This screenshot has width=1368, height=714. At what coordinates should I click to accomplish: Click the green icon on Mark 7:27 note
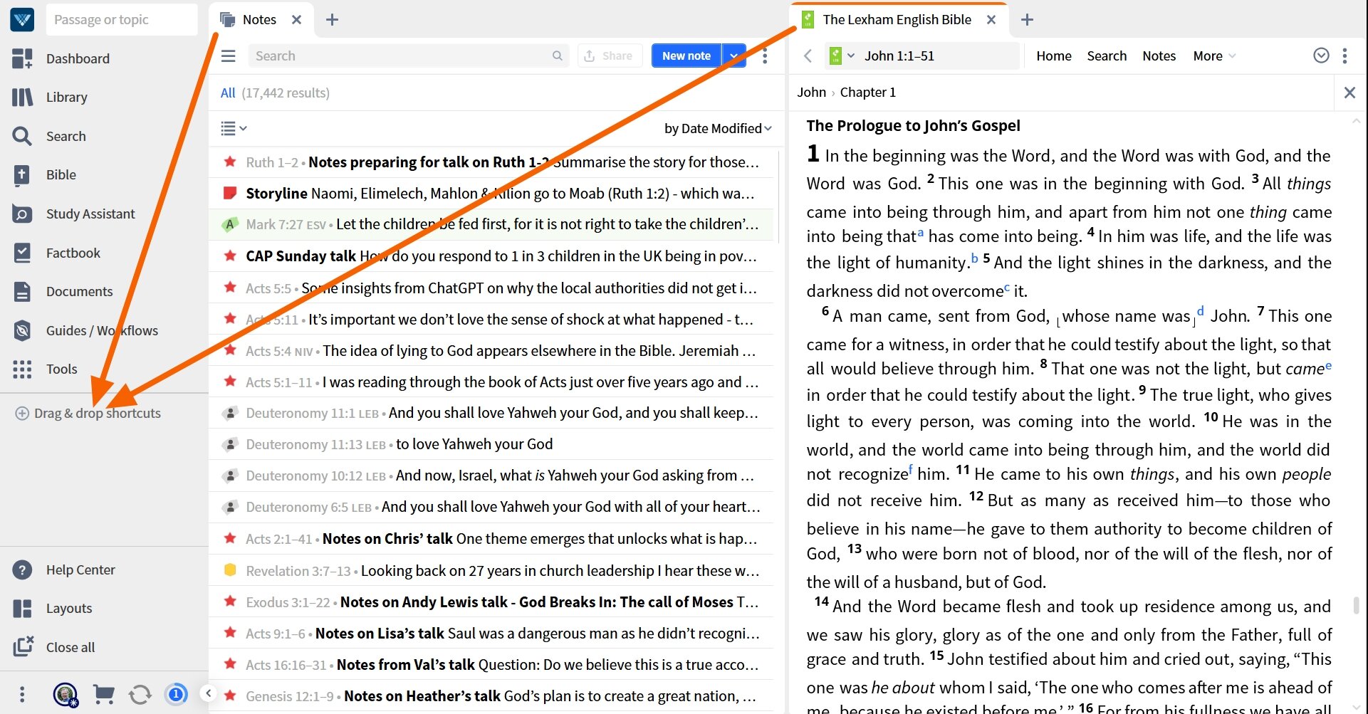click(x=229, y=224)
